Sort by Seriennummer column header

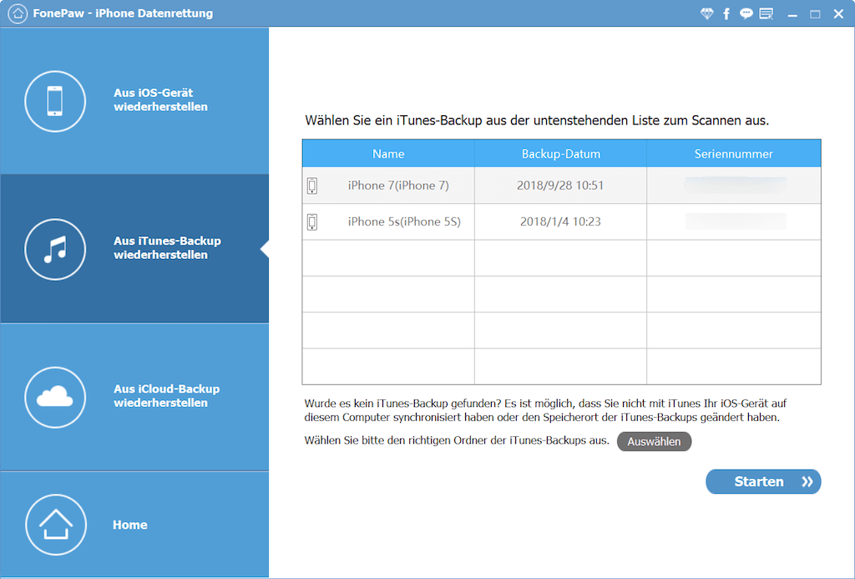[733, 154]
